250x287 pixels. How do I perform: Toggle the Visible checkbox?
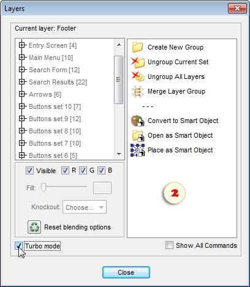tap(29, 170)
